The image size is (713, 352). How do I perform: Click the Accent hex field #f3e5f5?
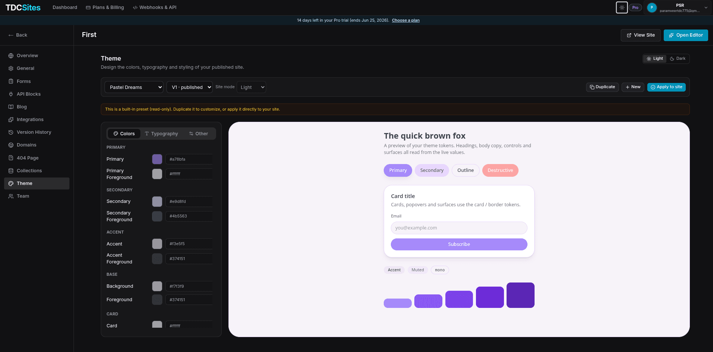189,244
